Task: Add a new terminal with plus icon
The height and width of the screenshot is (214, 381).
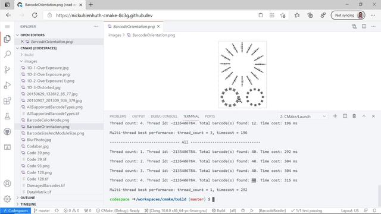Action: (335, 117)
